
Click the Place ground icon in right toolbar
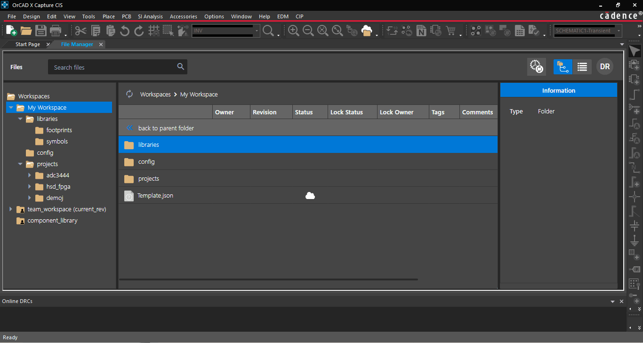(x=635, y=241)
